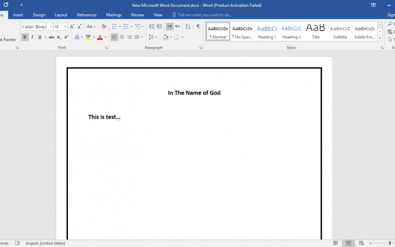Open the Review tab
The height and width of the screenshot is (247, 395).
click(138, 15)
